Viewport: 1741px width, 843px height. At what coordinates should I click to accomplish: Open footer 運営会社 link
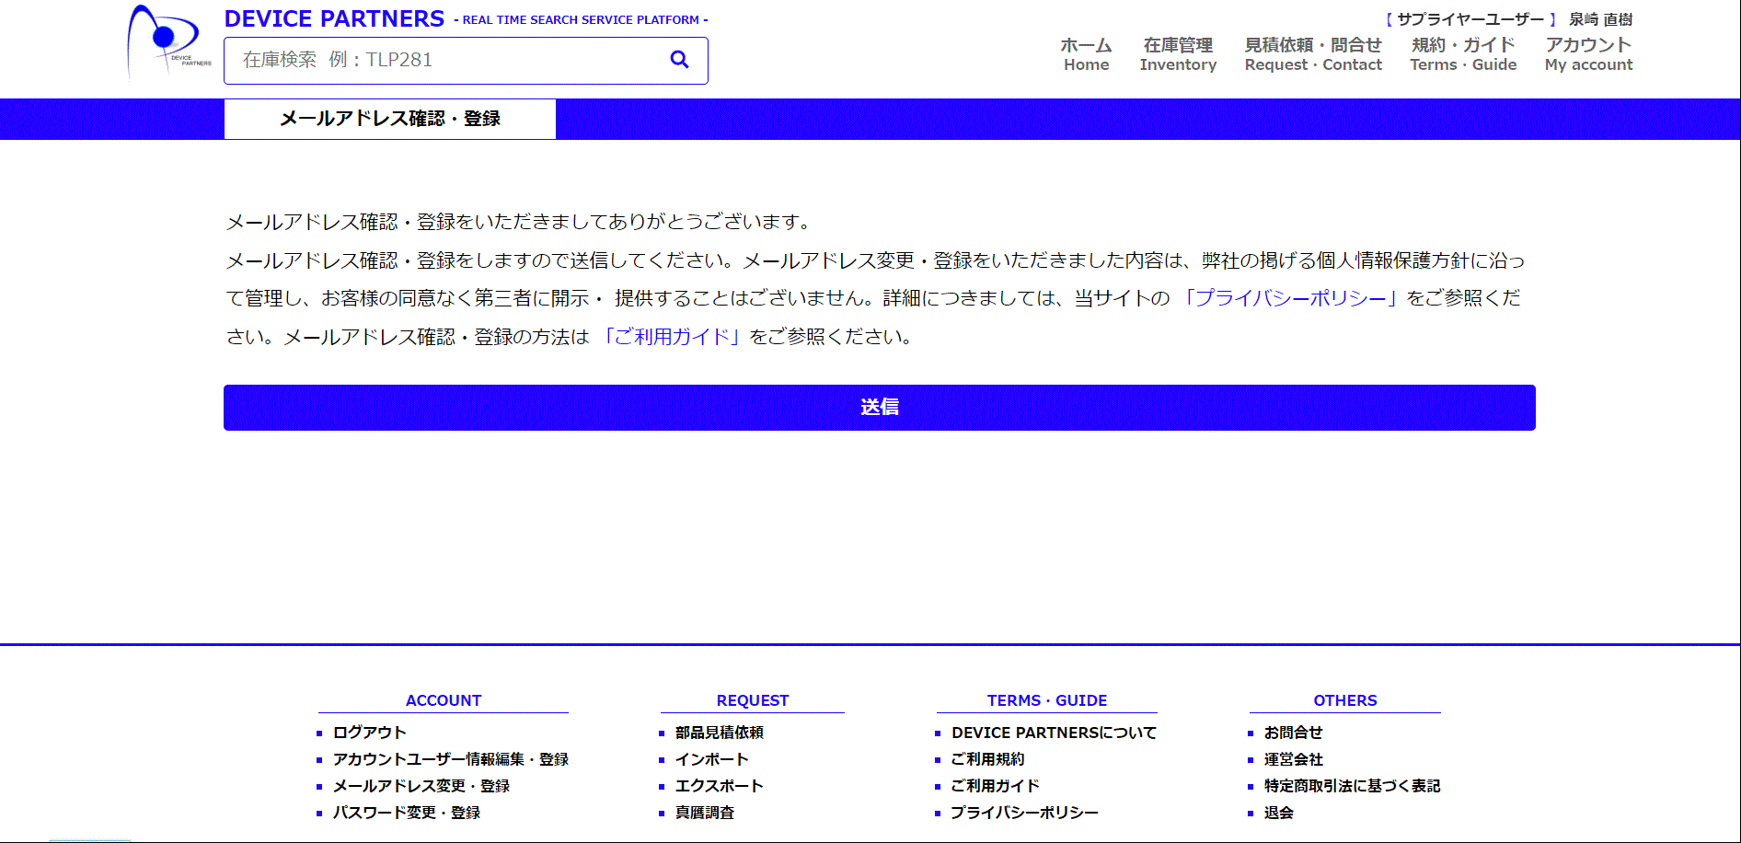click(x=1293, y=759)
